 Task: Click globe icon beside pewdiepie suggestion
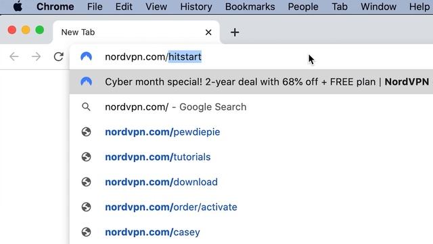tap(86, 132)
